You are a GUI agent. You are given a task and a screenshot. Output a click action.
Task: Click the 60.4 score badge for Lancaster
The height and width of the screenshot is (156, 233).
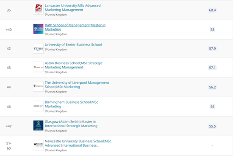pyautogui.click(x=212, y=10)
